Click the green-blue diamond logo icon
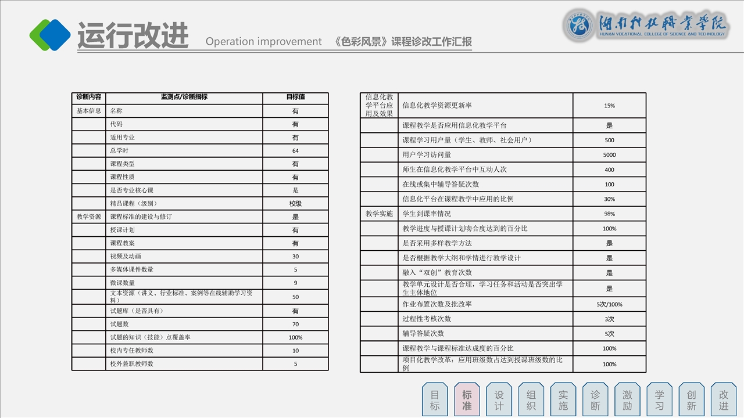744x418 pixels. click(50, 35)
